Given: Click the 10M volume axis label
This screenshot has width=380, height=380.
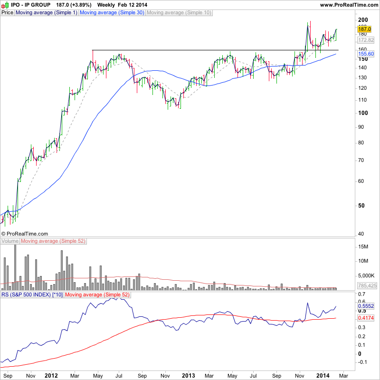Looking at the screenshot, I should [363, 261].
